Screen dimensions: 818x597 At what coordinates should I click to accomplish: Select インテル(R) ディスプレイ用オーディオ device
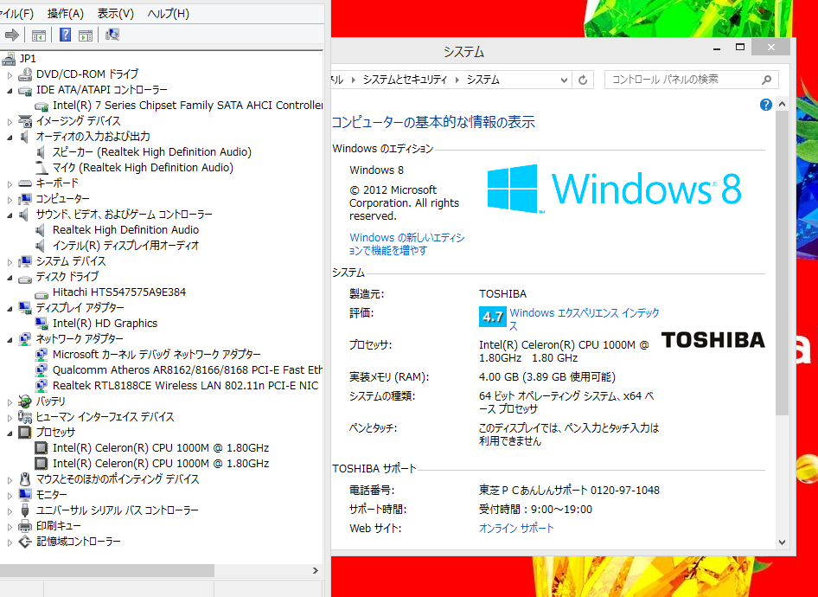(125, 245)
